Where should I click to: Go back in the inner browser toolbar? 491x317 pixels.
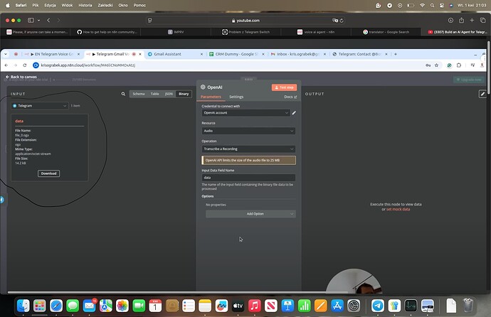point(6,65)
